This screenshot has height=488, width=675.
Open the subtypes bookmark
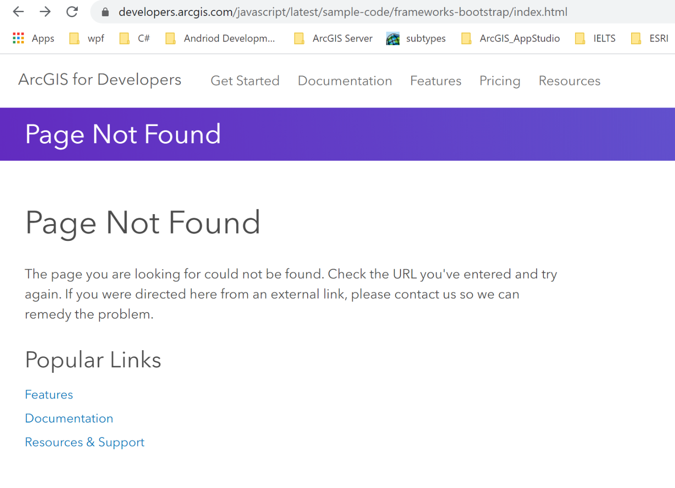[416, 38]
